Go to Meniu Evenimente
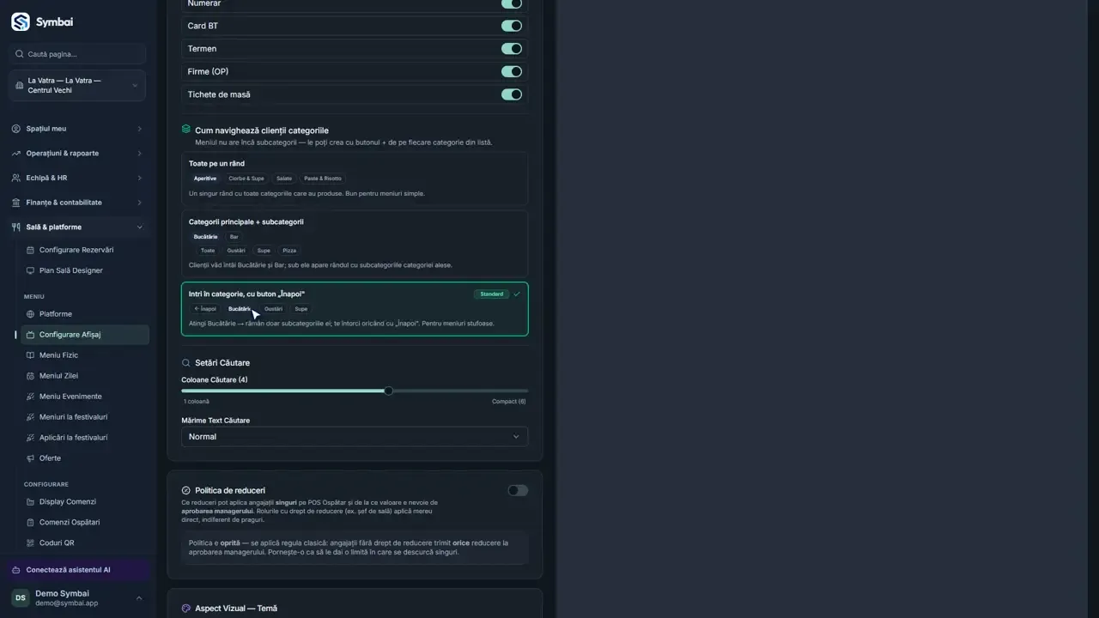This screenshot has height=618, width=1099. point(85,397)
